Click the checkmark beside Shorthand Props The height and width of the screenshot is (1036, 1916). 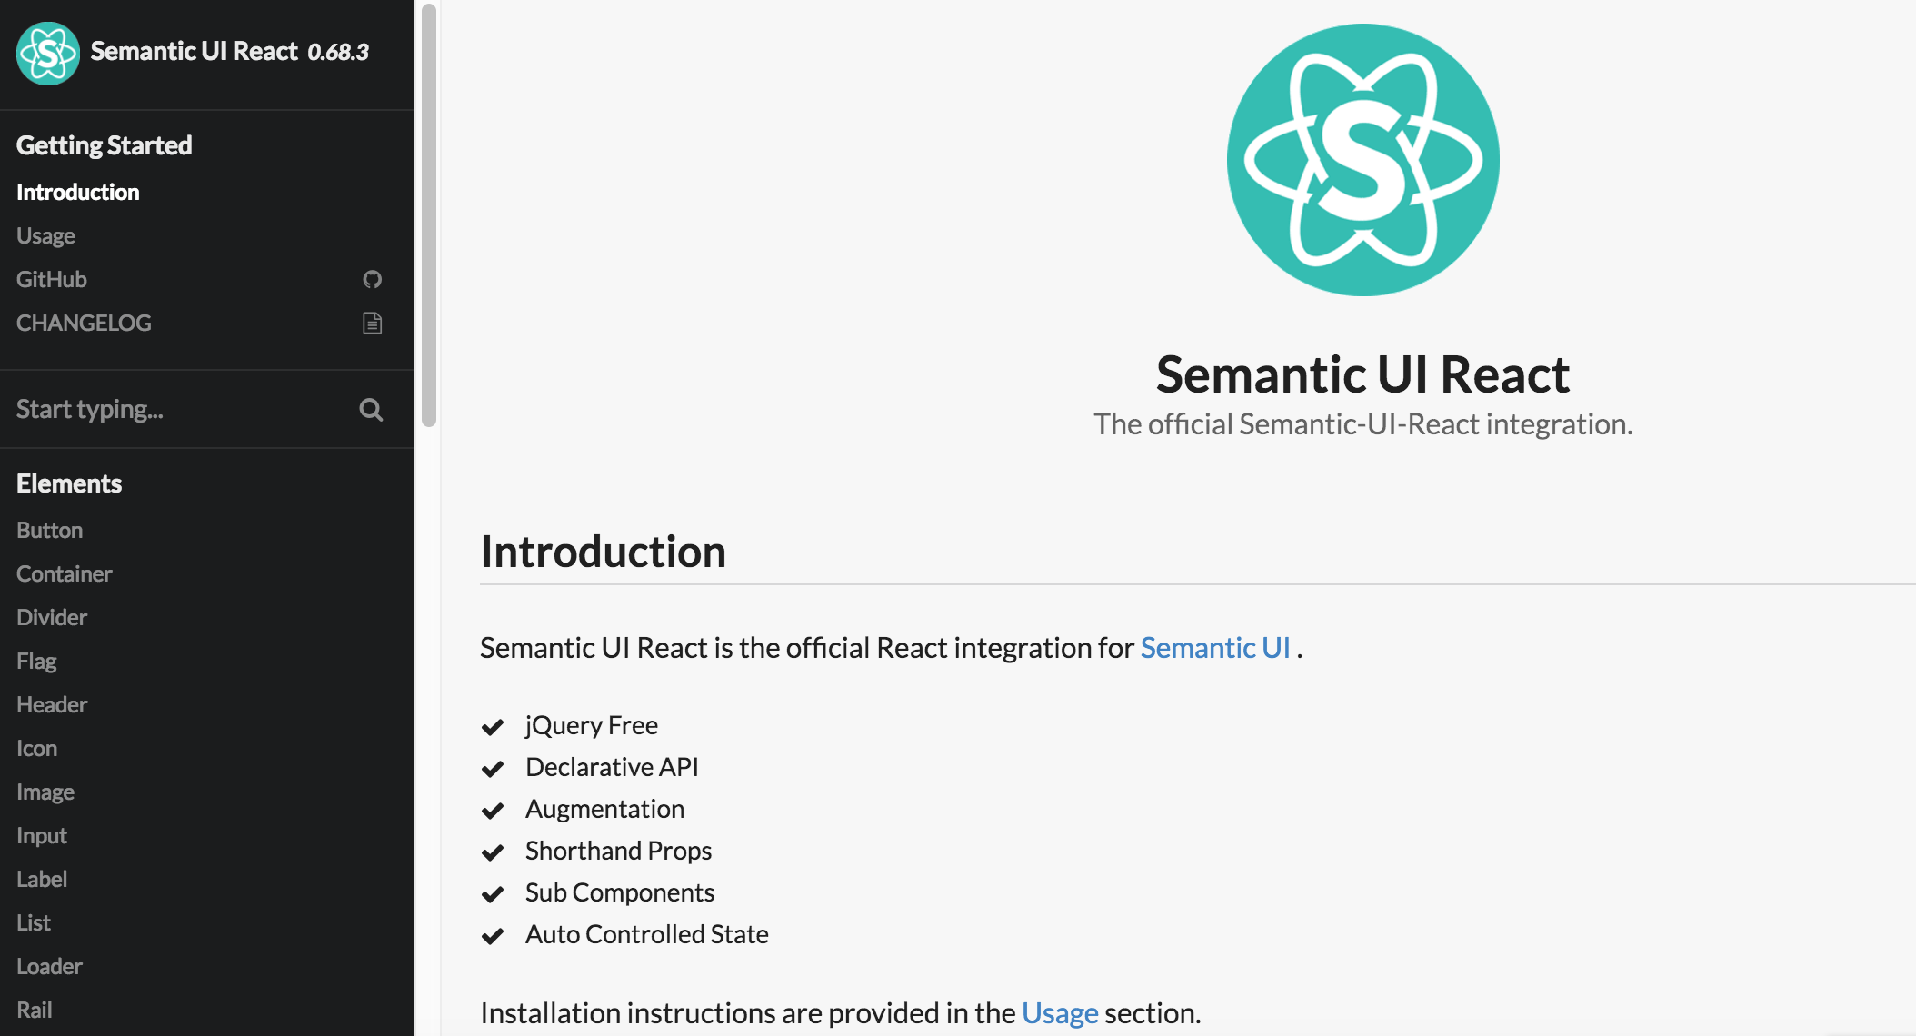click(494, 852)
